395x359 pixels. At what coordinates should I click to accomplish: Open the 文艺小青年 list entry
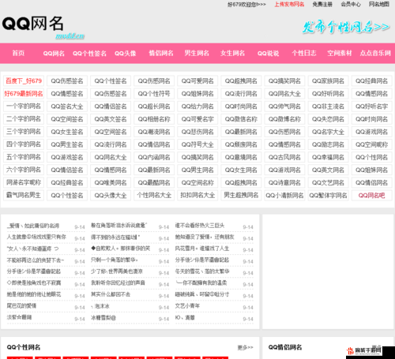[187, 306]
